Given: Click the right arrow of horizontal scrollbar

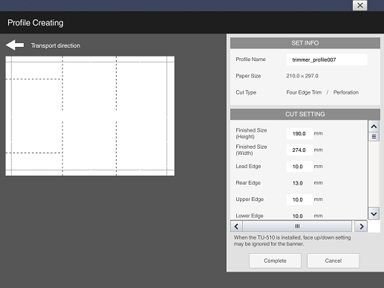Looking at the screenshot, I should (361, 226).
